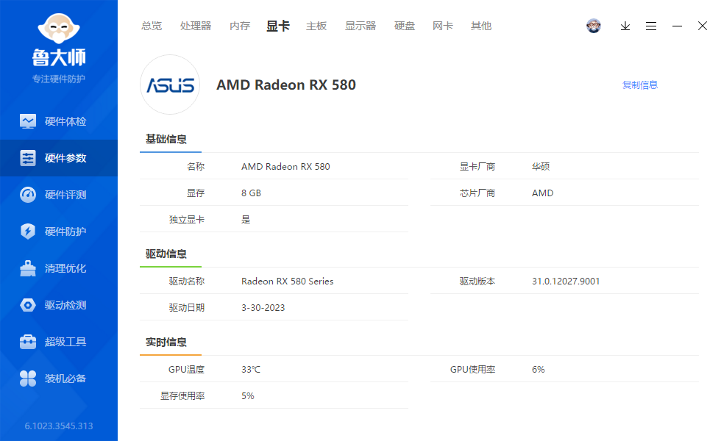
Task: Click the 华硕 显卡厂商 value
Action: pyautogui.click(x=541, y=167)
